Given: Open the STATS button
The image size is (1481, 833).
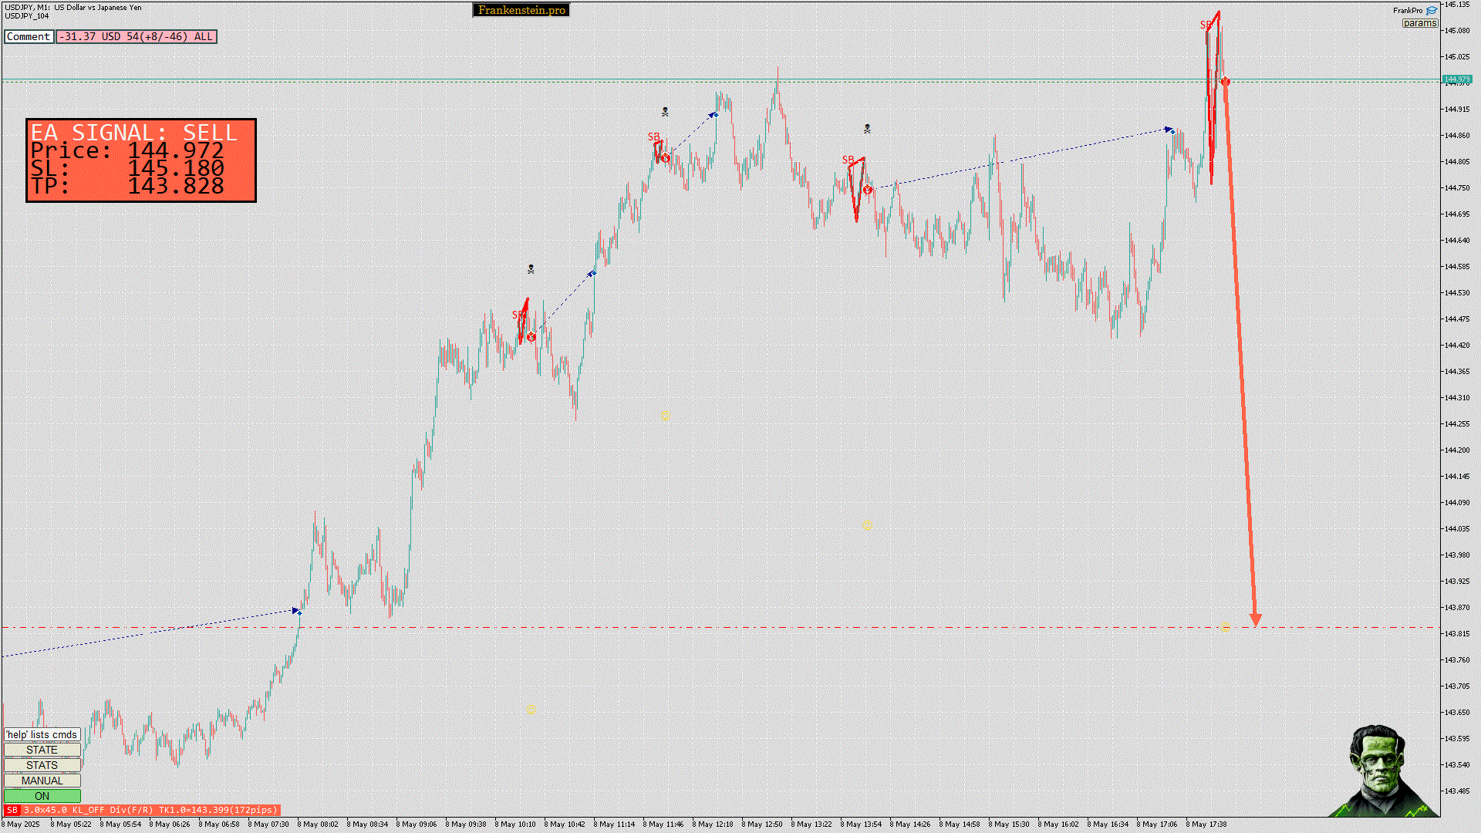Looking at the screenshot, I should point(42,765).
